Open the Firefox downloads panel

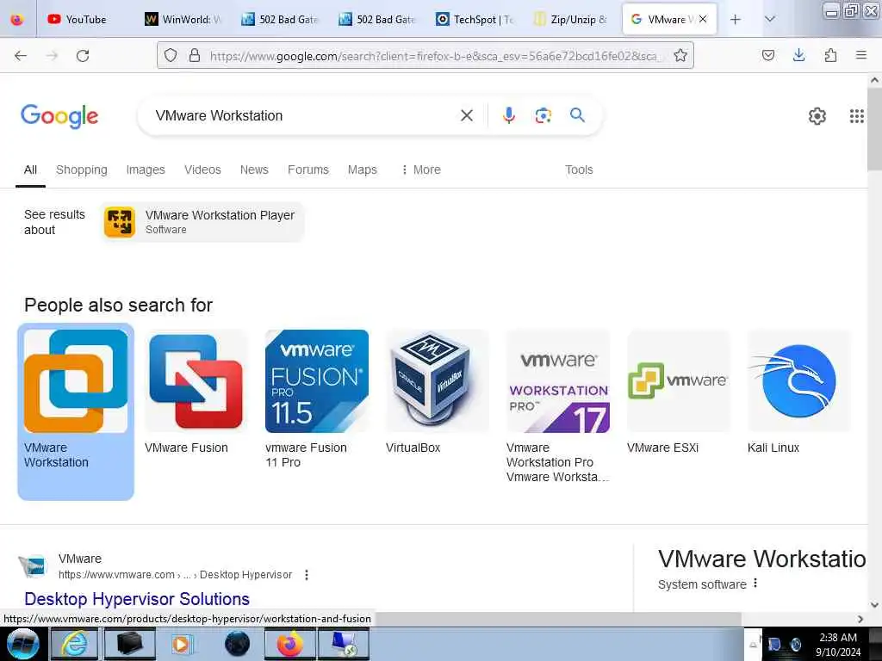798,55
